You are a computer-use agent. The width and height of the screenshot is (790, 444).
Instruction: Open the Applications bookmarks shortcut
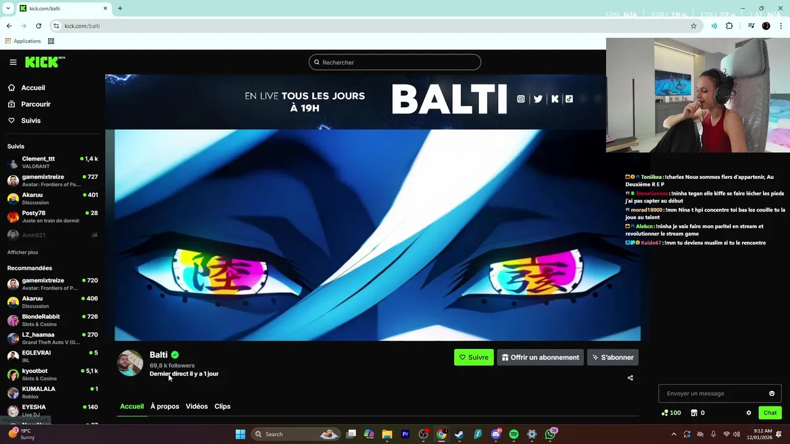(x=23, y=41)
